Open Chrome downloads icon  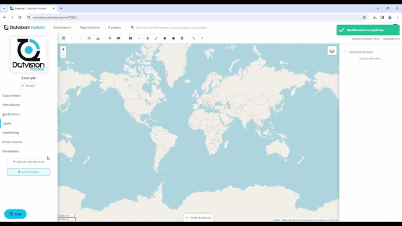(x=375, y=17)
